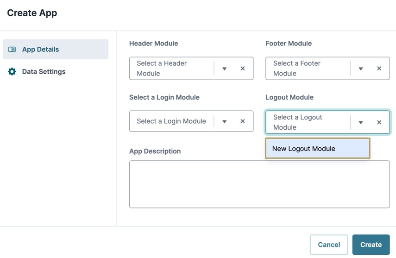The image size is (396, 258).
Task: Click the bold Select a Login Module label
Action: tap(164, 97)
